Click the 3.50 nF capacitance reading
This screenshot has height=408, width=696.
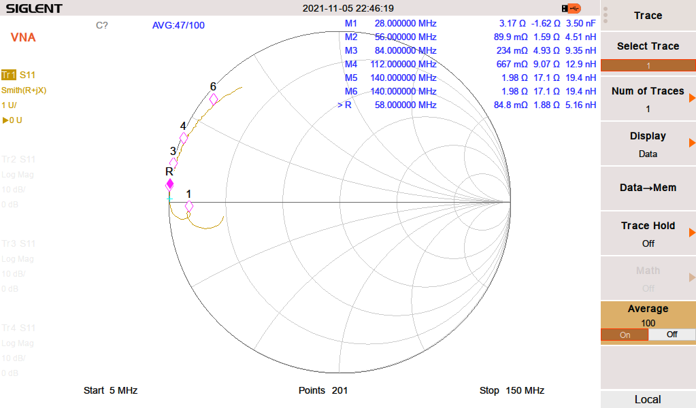point(580,24)
